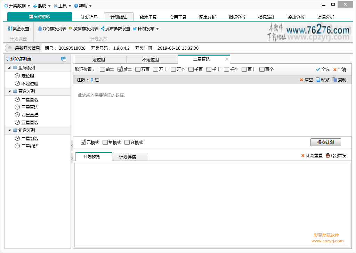Check the 百个 position checkbox
The image size is (356, 253).
262,70
